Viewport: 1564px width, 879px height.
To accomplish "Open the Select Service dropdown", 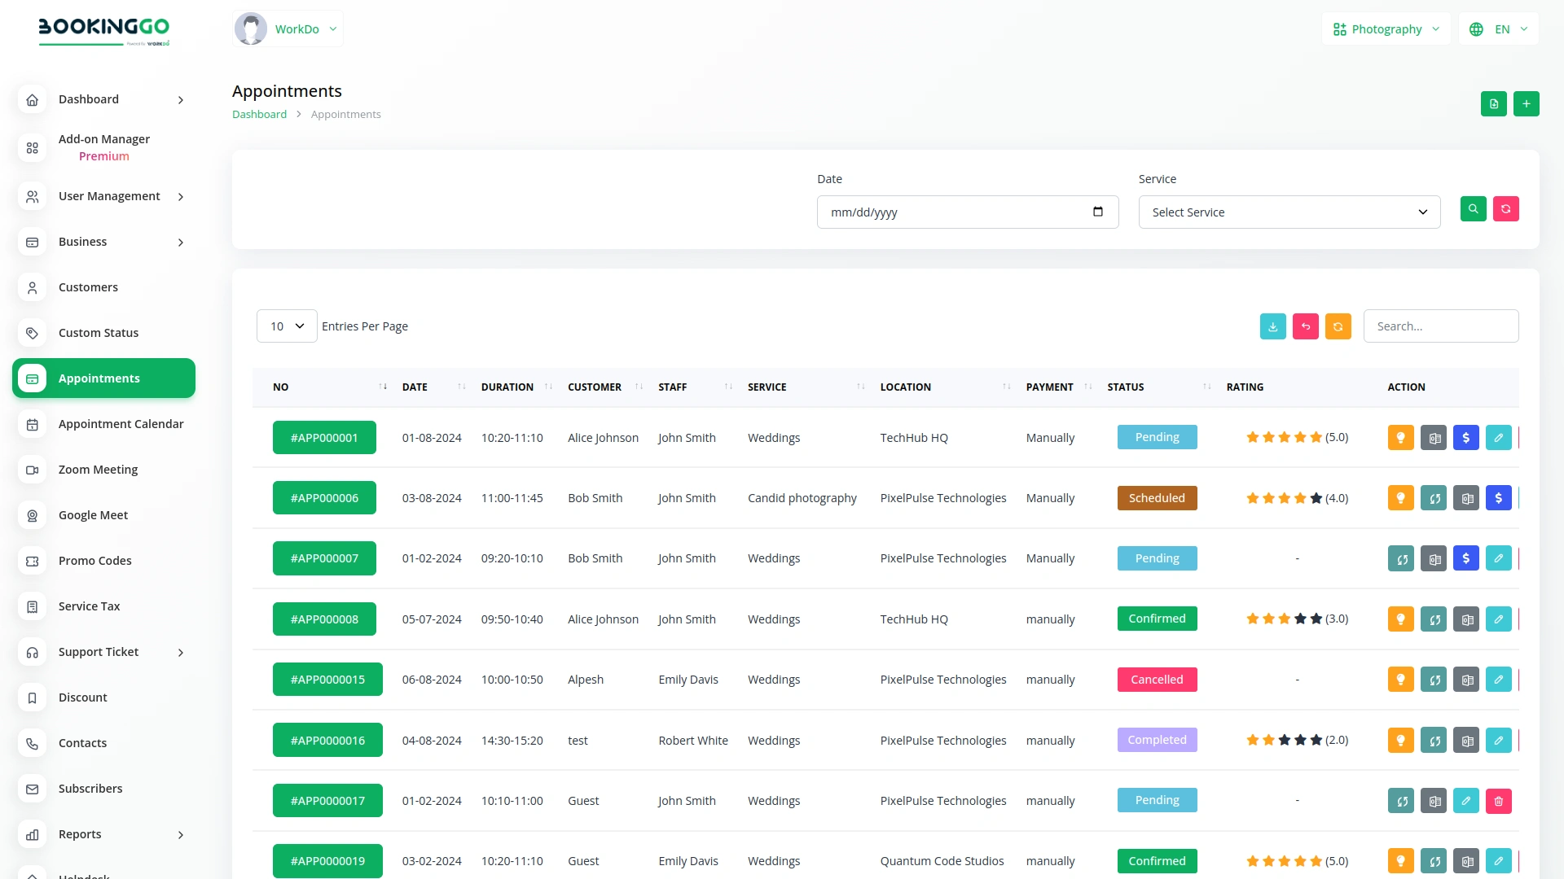I will 1289,212.
